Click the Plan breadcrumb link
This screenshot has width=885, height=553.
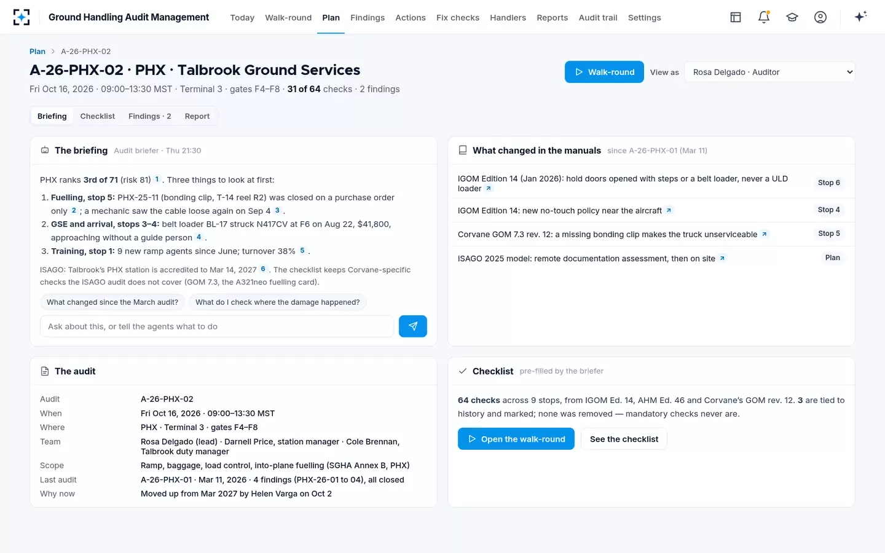point(37,52)
